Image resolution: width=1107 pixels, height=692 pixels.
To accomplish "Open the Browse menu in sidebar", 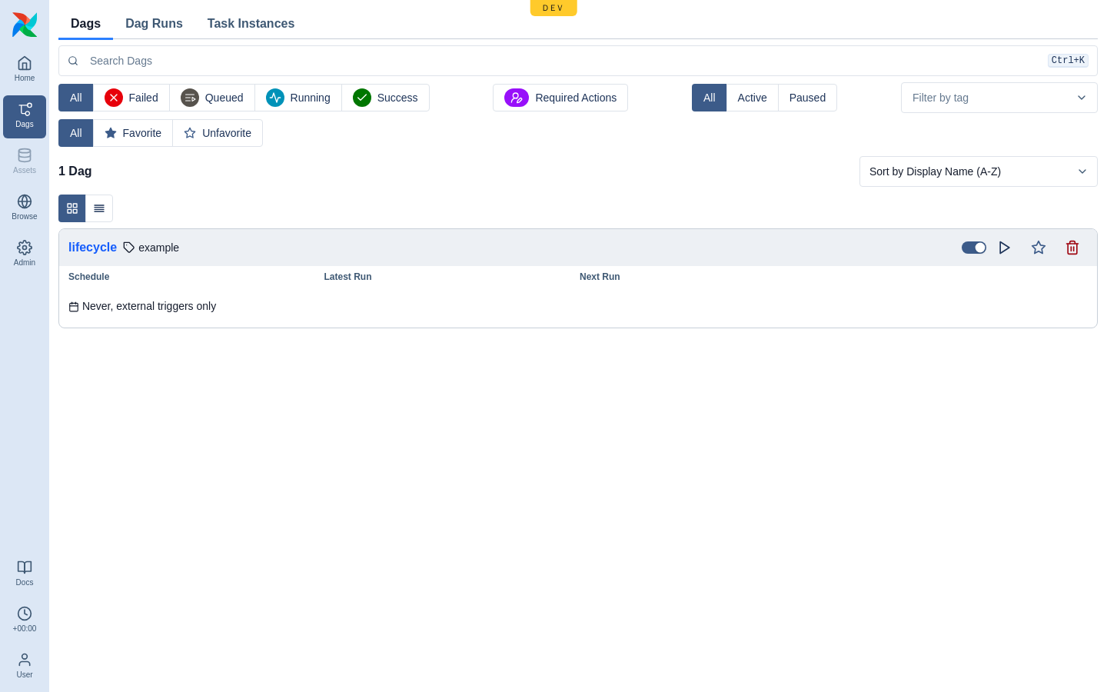I will [x=25, y=208].
